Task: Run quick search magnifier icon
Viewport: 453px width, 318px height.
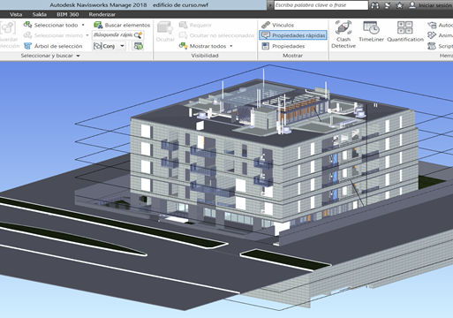Action: pyautogui.click(x=138, y=35)
